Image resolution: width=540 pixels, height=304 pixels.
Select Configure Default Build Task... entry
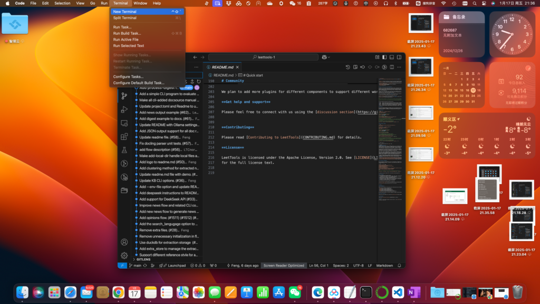click(x=147, y=83)
